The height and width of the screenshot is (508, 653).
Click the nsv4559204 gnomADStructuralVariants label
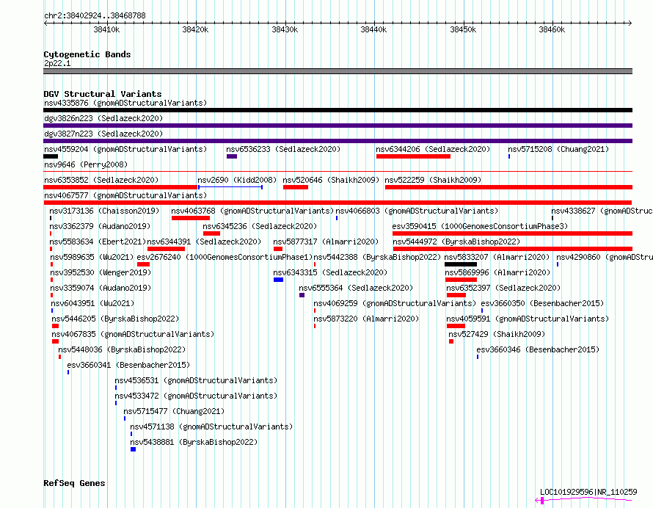pyautogui.click(x=125, y=149)
